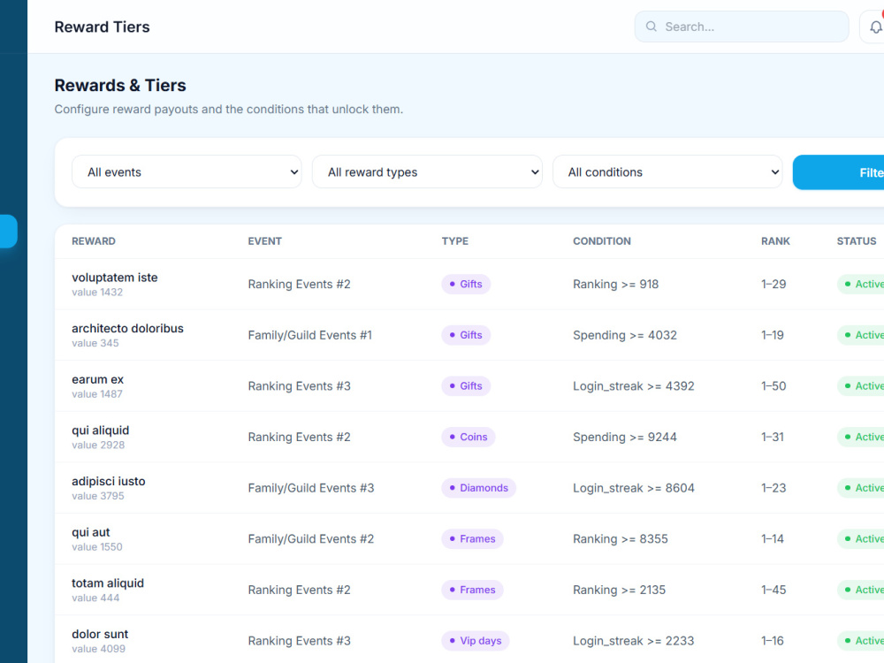Open the All reward types dropdown

pyautogui.click(x=427, y=172)
